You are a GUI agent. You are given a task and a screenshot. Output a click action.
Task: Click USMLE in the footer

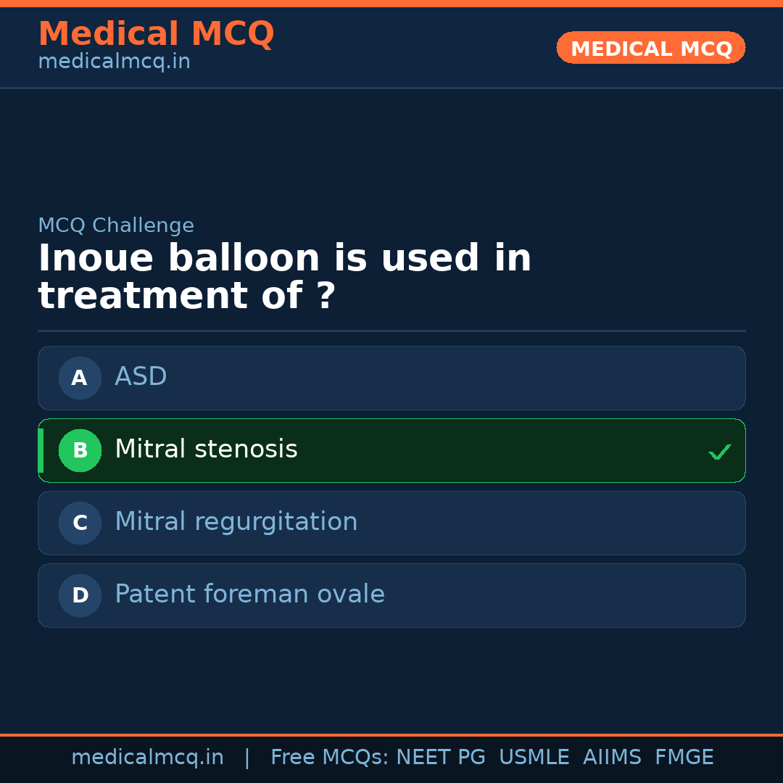534,758
